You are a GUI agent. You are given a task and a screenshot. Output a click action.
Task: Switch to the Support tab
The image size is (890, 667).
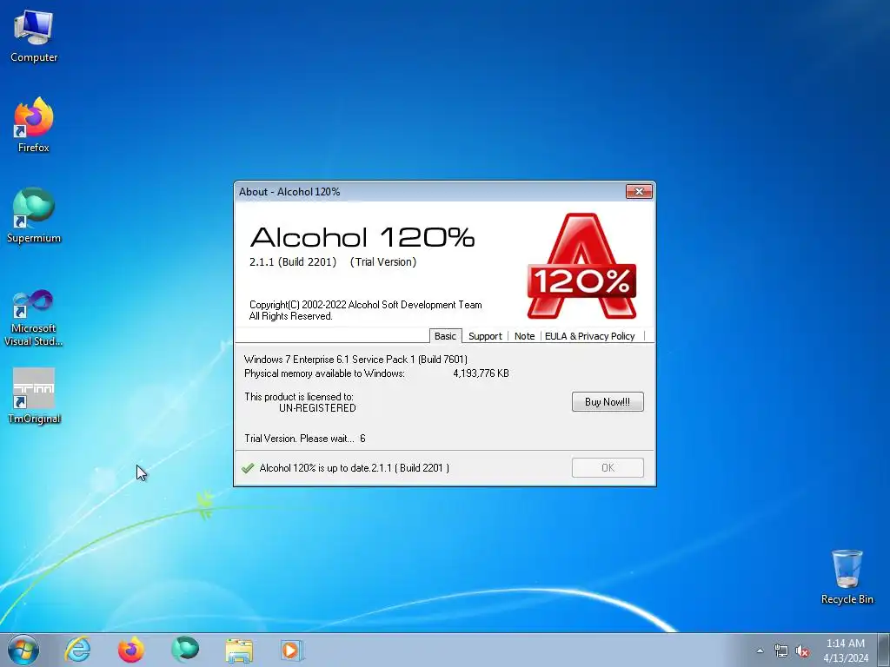click(x=485, y=336)
